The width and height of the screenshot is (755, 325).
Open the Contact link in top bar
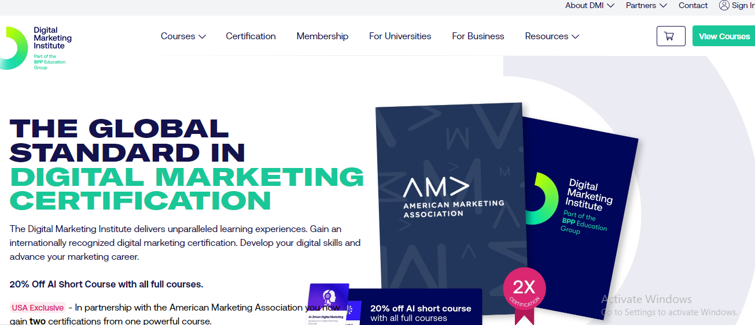[693, 5]
